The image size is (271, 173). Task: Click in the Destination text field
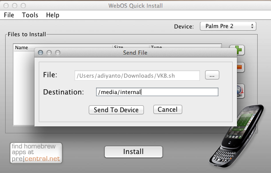tap(157, 92)
